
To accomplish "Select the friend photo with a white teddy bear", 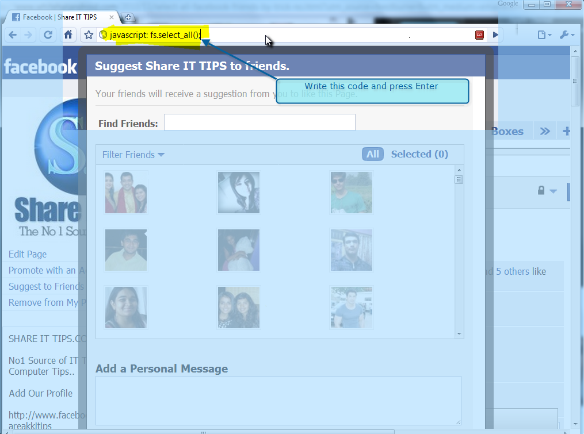I will click(x=239, y=249).
